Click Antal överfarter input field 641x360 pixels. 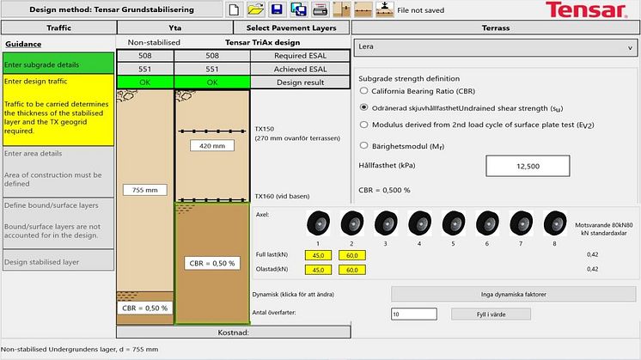[x=413, y=314]
